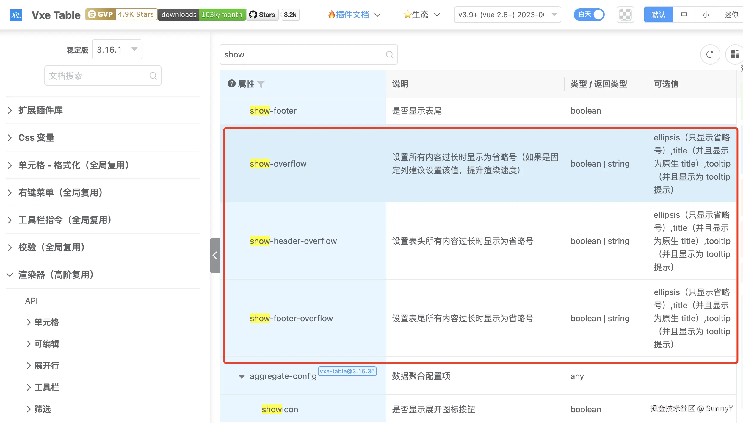Click the refresh icon button
This screenshot has width=743, height=423.
(710, 54)
